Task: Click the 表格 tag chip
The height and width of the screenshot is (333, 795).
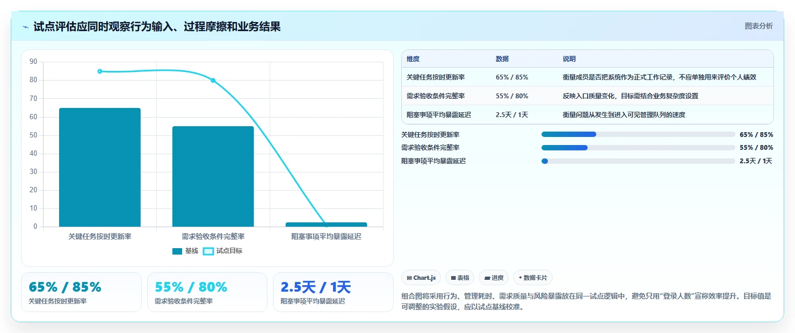Action: coord(460,278)
